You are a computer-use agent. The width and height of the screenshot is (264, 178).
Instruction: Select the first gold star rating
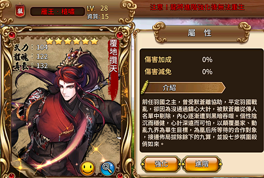click(x=49, y=41)
